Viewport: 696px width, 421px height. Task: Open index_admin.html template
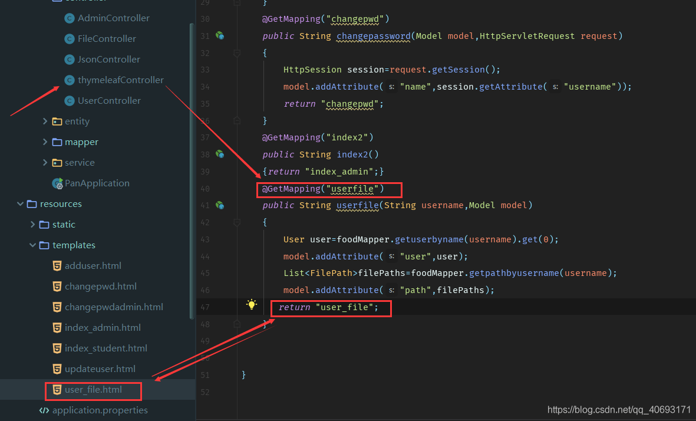pos(103,328)
